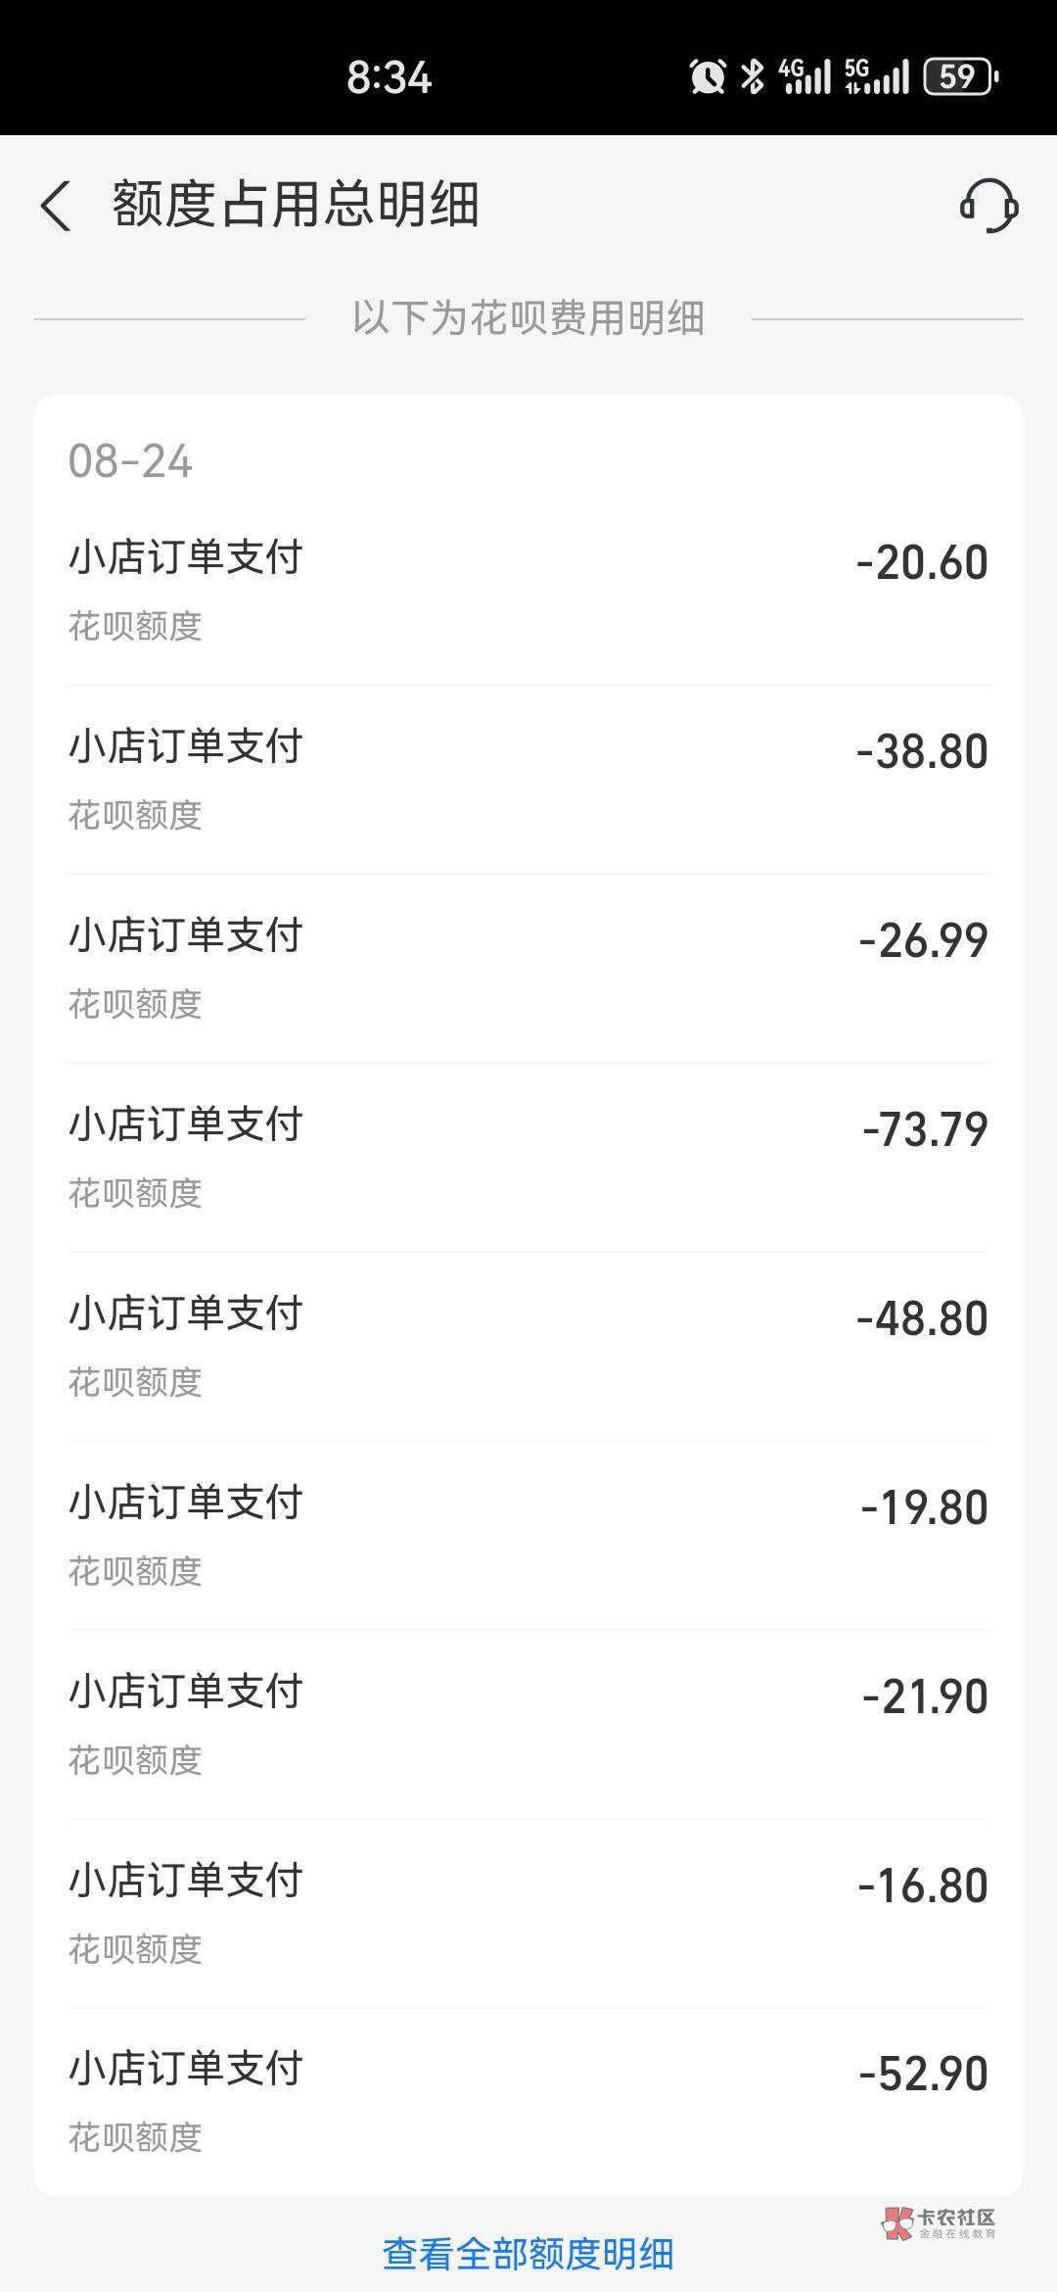Open the -48.80 小店订单支付 record
This screenshot has height=2292, width=1057.
click(528, 1346)
